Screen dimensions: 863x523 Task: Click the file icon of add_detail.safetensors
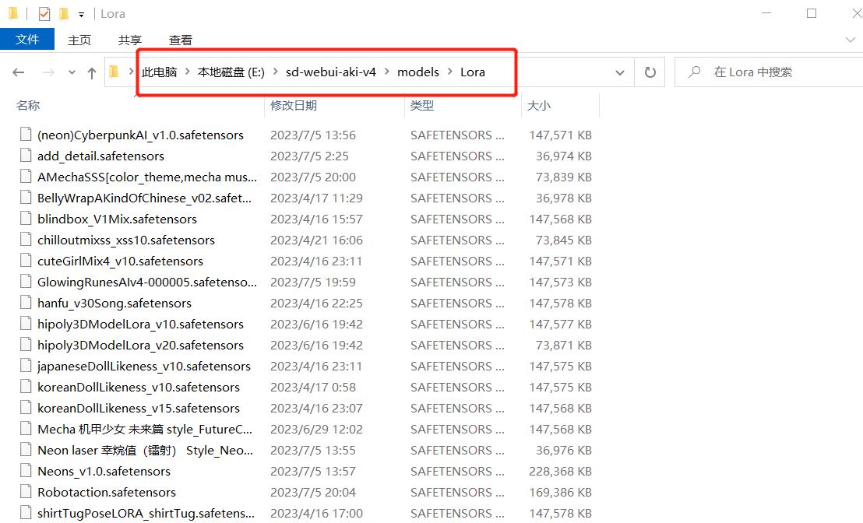[x=26, y=156]
